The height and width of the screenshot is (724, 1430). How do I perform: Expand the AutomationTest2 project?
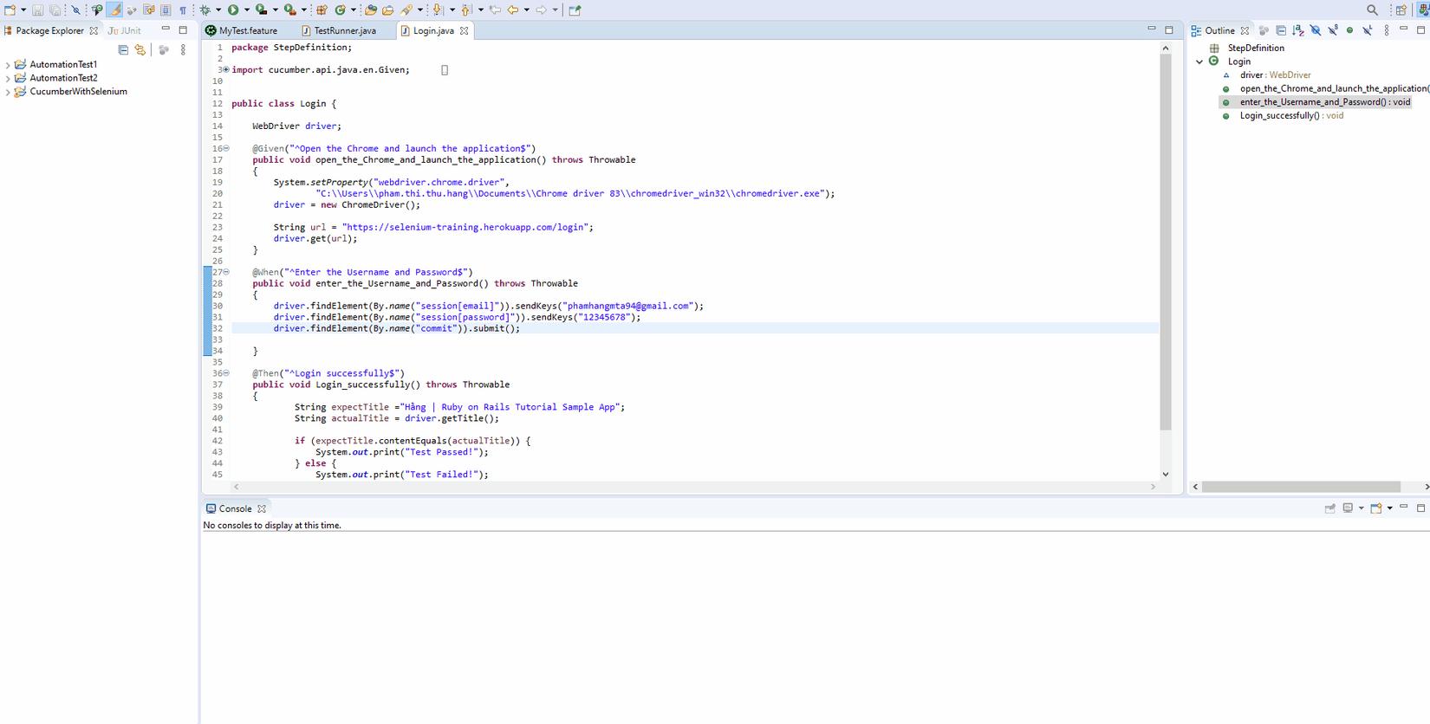point(8,78)
